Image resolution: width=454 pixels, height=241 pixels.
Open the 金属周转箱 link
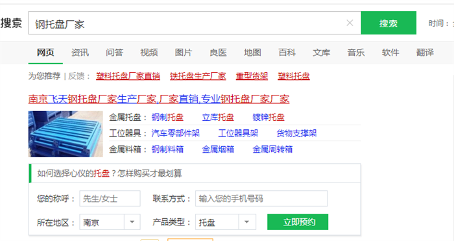(272, 149)
